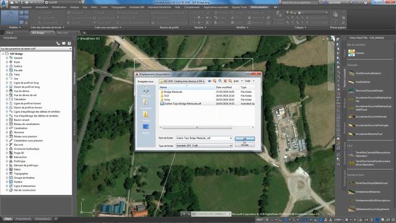Open the Vues menu in the export dialog
396x223 pixels.
click(237, 81)
